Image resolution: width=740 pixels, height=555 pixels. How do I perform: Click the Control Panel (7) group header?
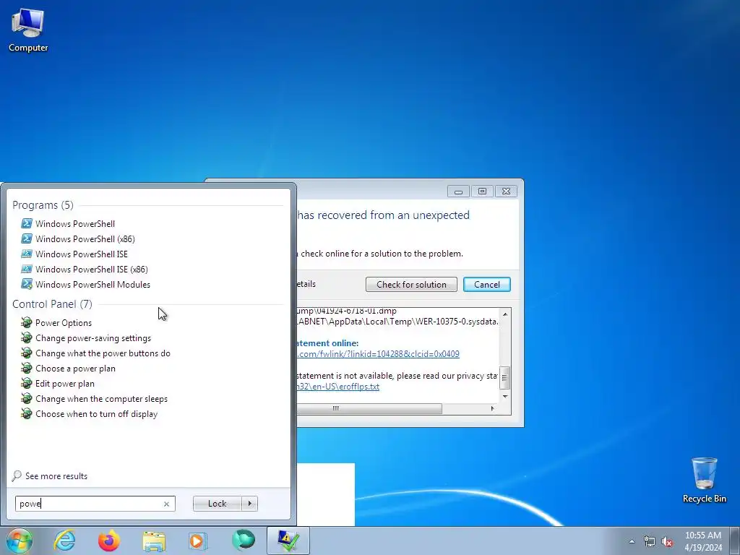[52, 304]
